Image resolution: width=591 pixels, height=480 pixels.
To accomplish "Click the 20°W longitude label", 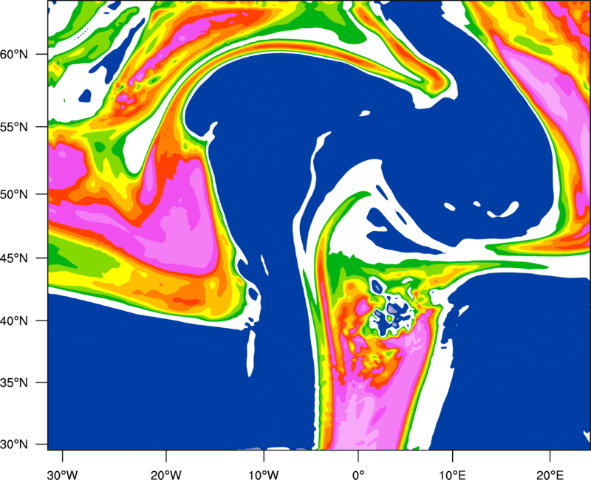I will (165, 475).
